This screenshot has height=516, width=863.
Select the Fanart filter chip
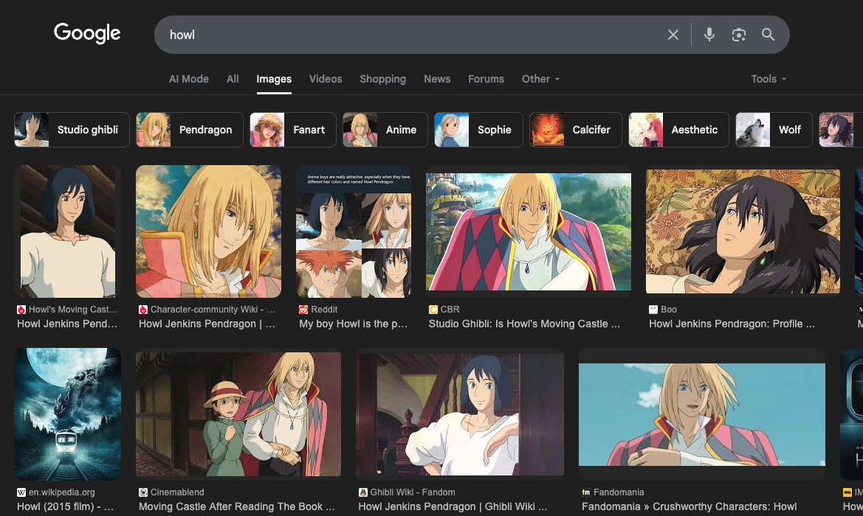[293, 130]
